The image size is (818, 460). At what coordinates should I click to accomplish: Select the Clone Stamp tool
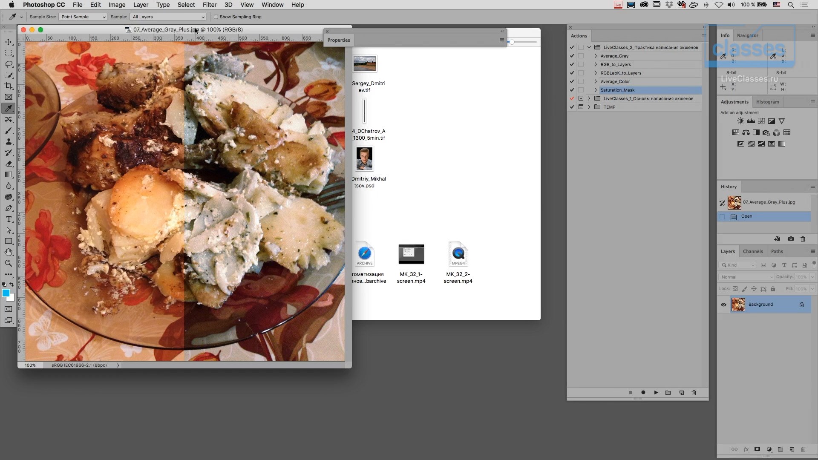click(9, 141)
